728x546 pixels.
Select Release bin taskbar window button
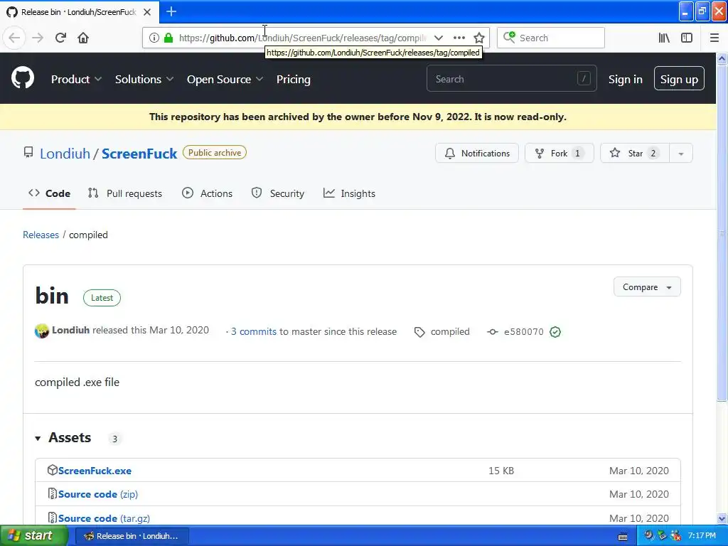[132, 536]
